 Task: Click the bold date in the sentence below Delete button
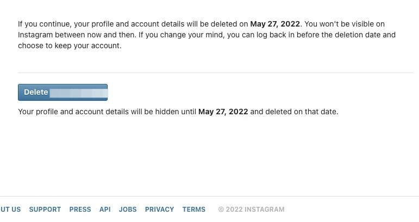[x=223, y=112]
